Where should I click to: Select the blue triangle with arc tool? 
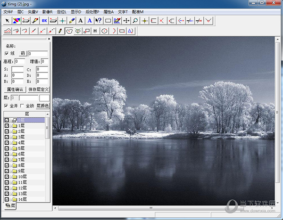click(131, 31)
